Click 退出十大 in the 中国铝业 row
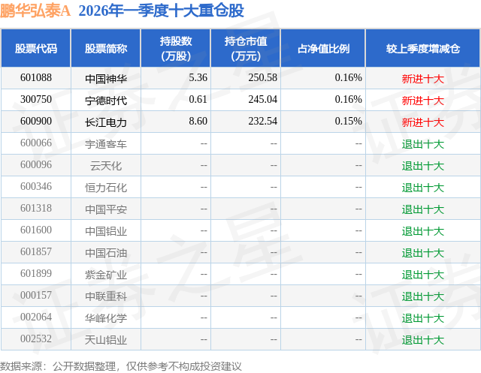 [x=423, y=231]
